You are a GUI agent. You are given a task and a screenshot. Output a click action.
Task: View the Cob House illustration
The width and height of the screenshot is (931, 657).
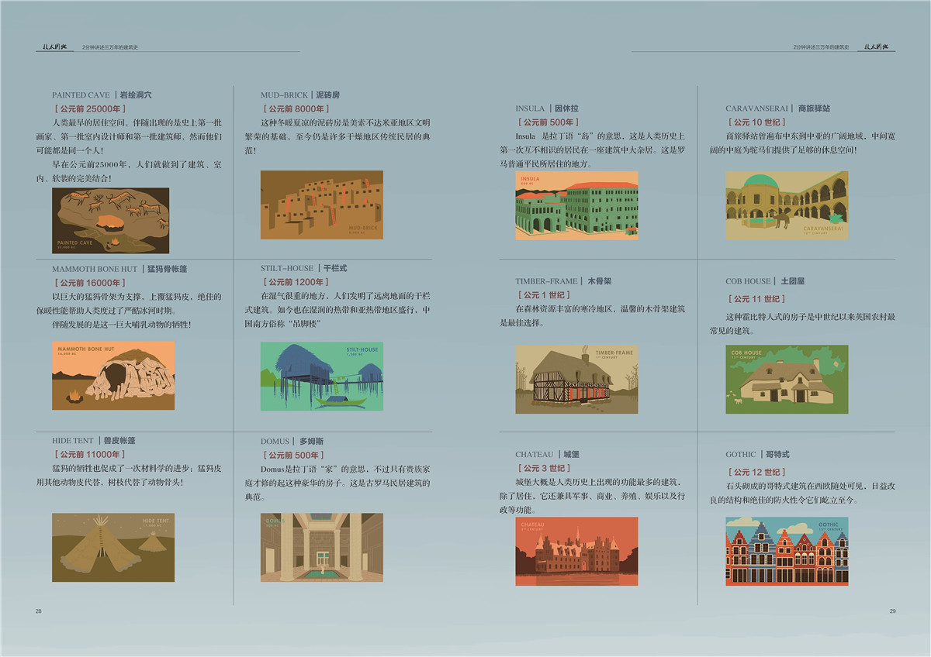[x=787, y=379]
